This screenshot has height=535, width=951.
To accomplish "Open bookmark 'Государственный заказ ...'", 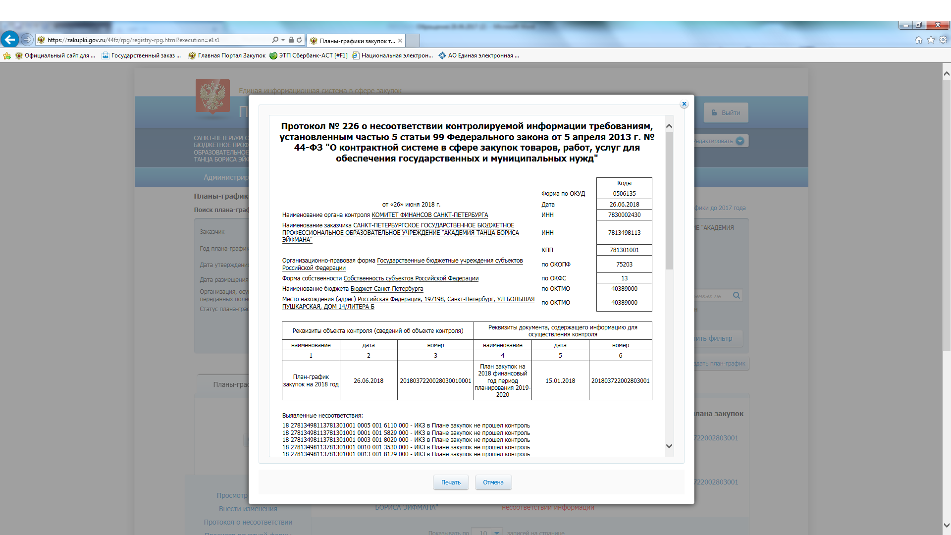I will [x=141, y=55].
